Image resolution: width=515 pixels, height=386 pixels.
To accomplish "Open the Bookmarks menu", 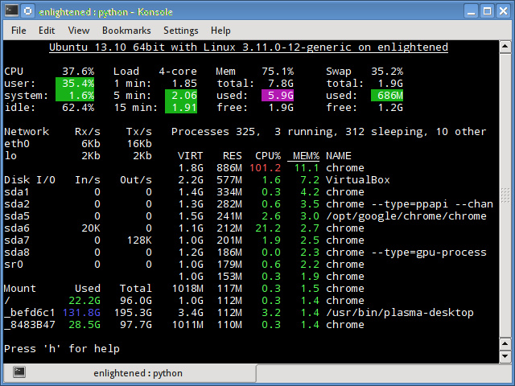I will [126, 31].
